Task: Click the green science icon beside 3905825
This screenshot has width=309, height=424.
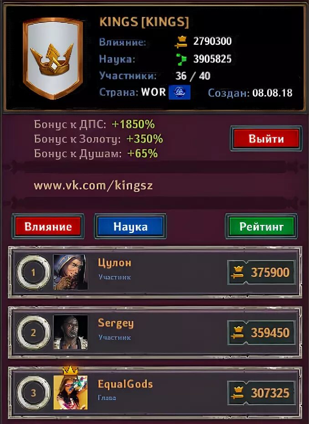Action: (x=181, y=59)
